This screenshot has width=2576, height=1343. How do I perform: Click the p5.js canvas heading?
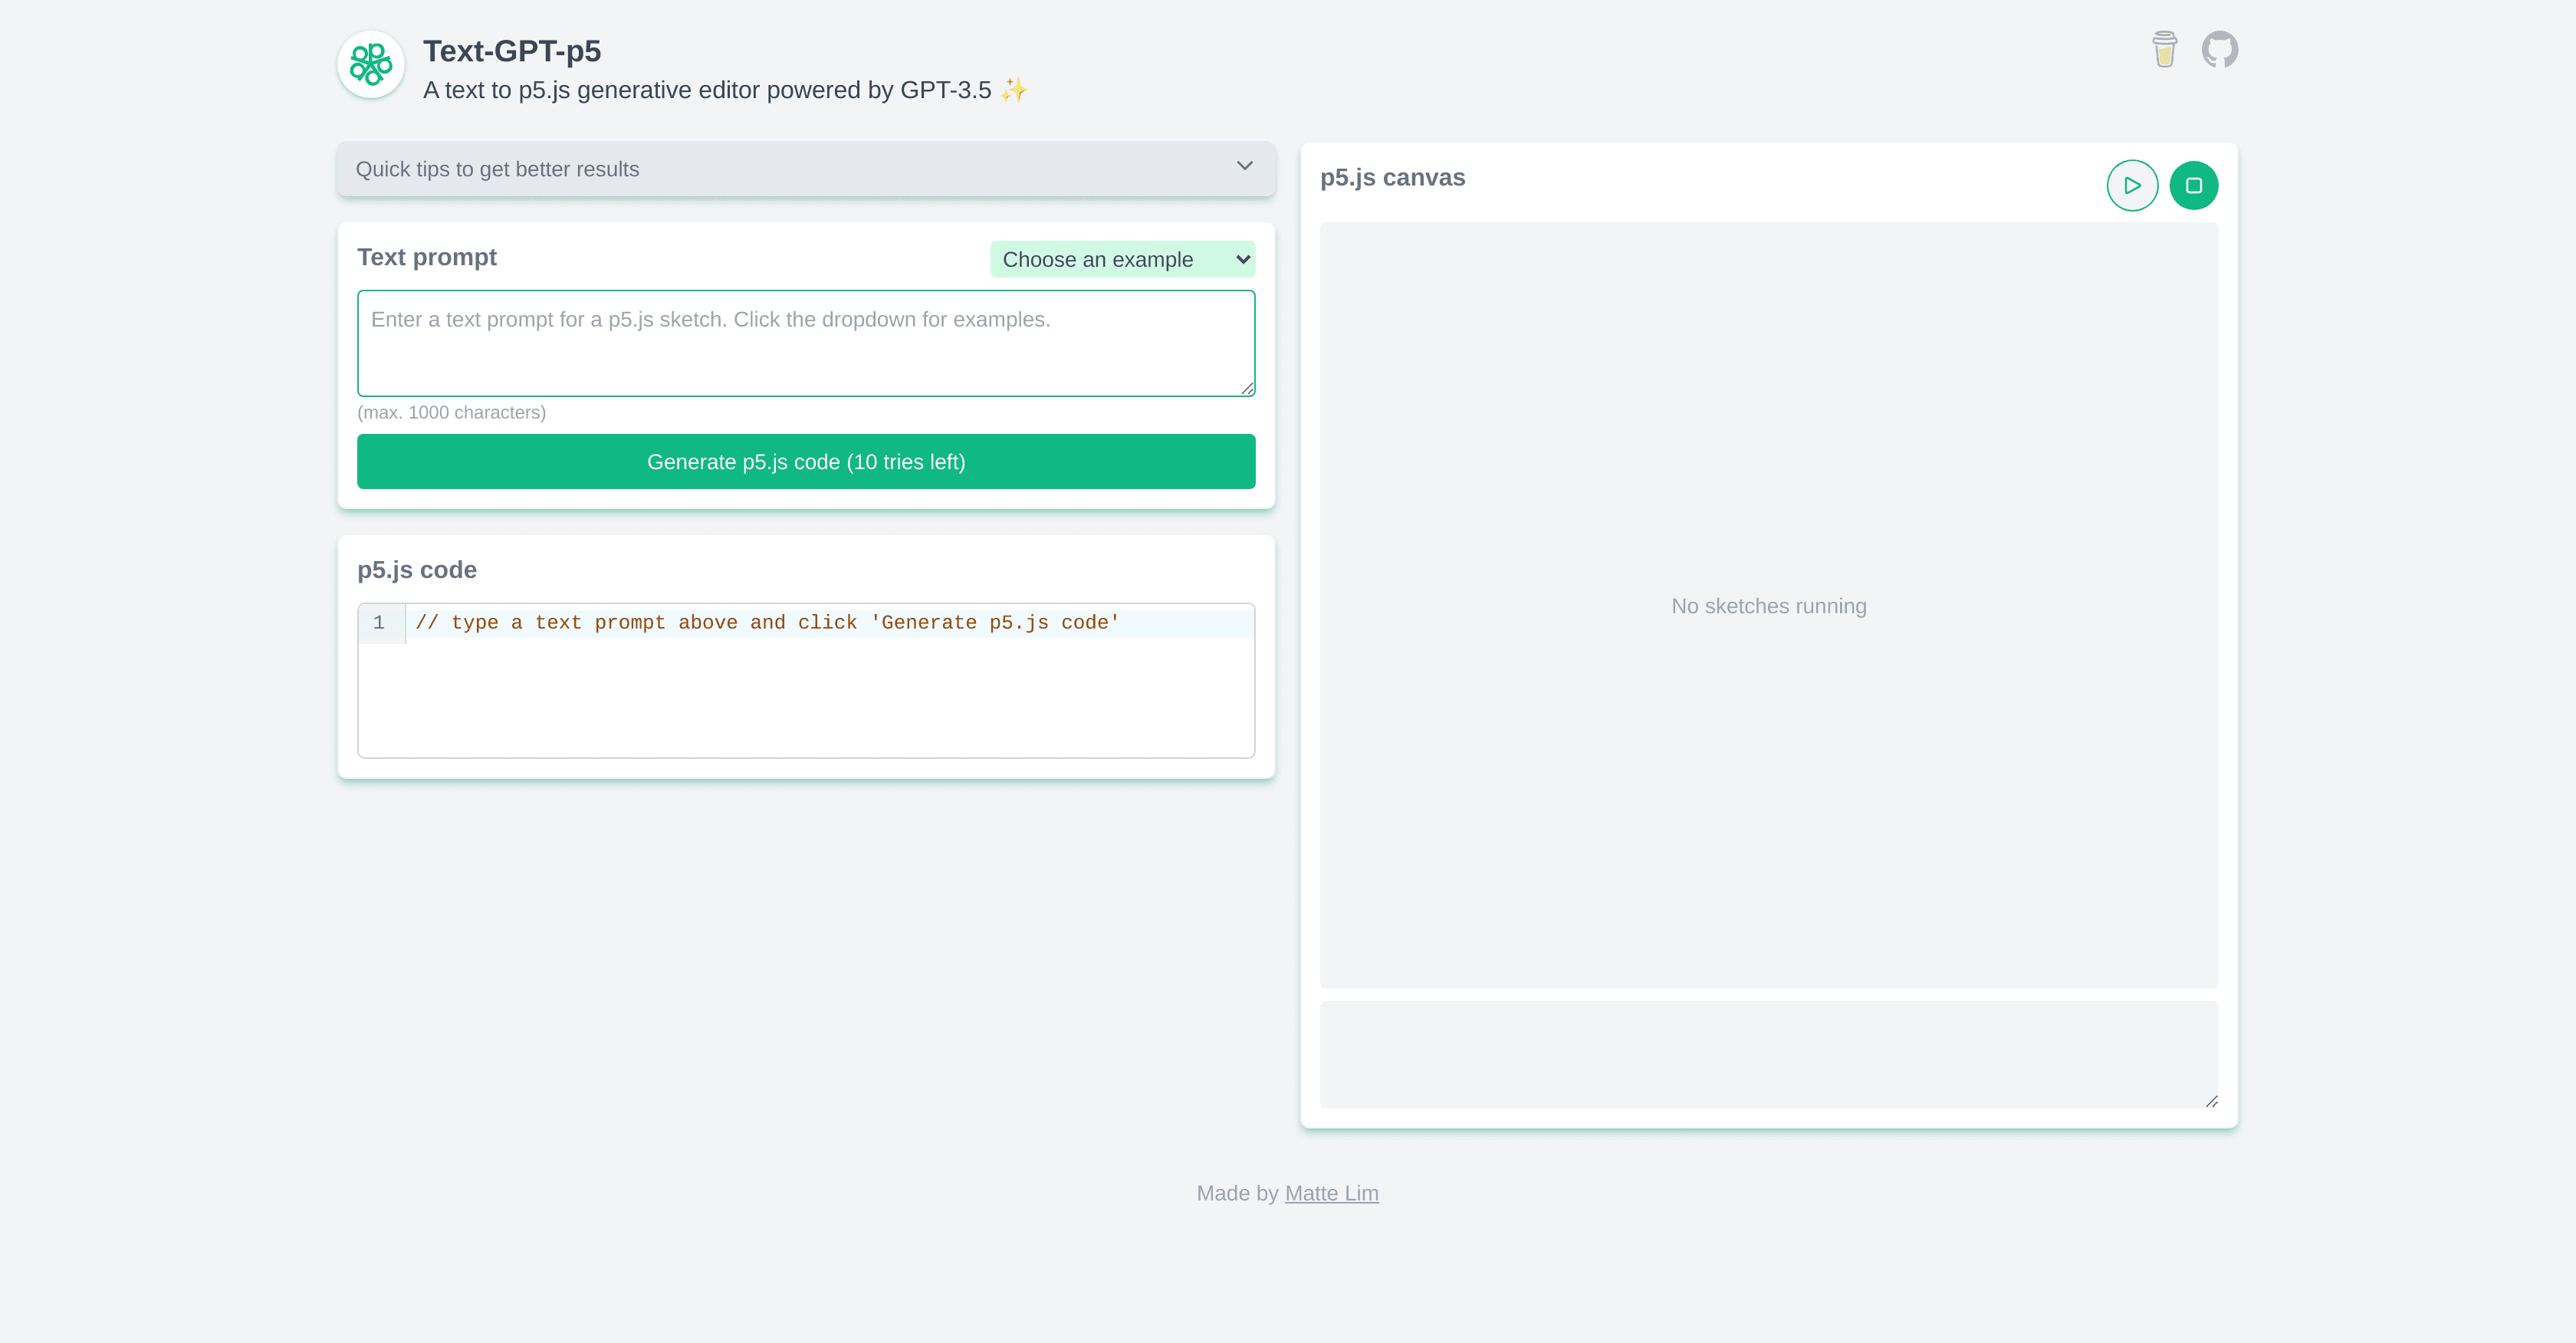[1392, 177]
